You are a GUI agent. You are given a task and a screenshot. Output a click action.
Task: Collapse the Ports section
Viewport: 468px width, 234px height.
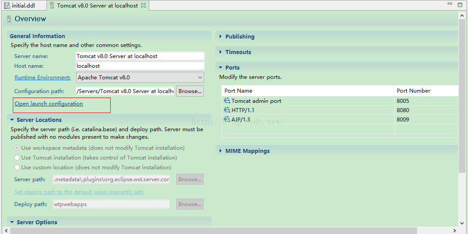tap(220, 67)
